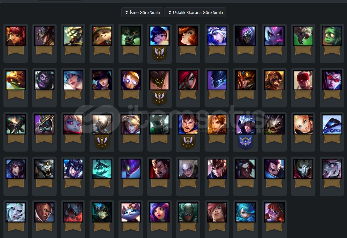Select the Yuumi cat champion portrait
The image size is (347, 238).
point(131,213)
